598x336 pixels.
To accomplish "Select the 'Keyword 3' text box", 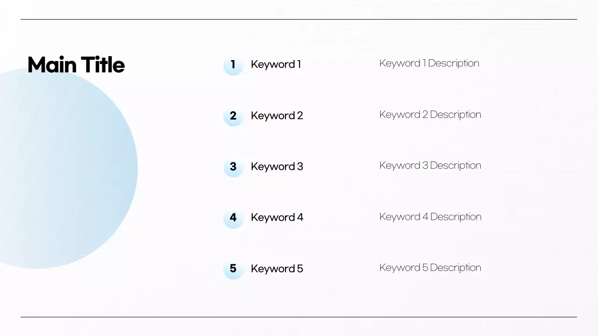I will (x=277, y=167).
